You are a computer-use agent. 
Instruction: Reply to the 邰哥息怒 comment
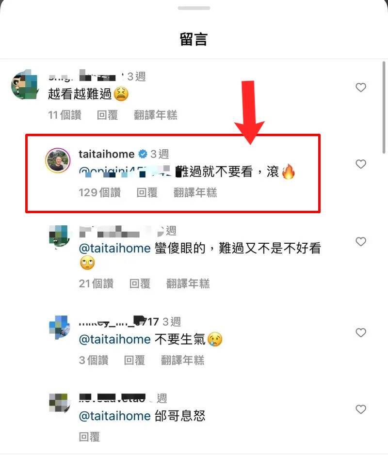89,437
